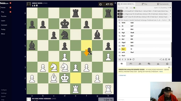This screenshot has width=181, height=101.
Task: Step forward one move
Action: 125,59
